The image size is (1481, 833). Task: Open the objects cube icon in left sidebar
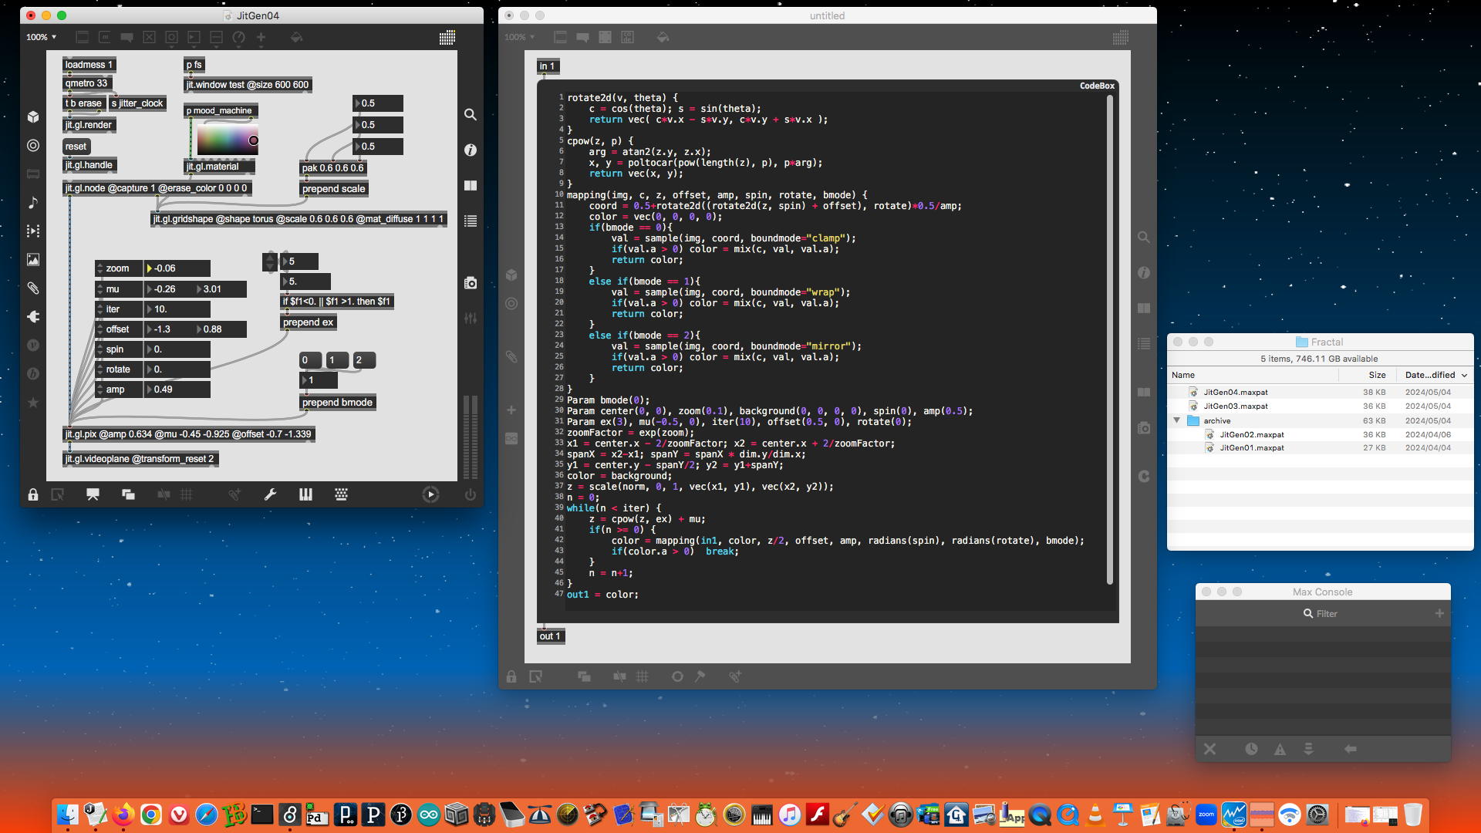pos(33,116)
